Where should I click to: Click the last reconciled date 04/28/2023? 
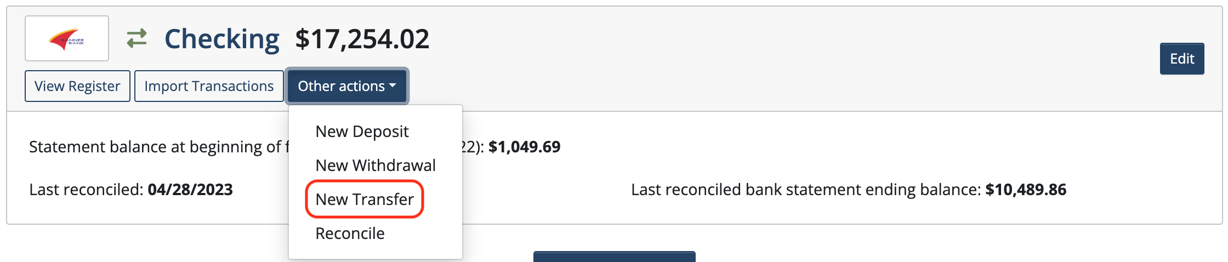coord(190,190)
